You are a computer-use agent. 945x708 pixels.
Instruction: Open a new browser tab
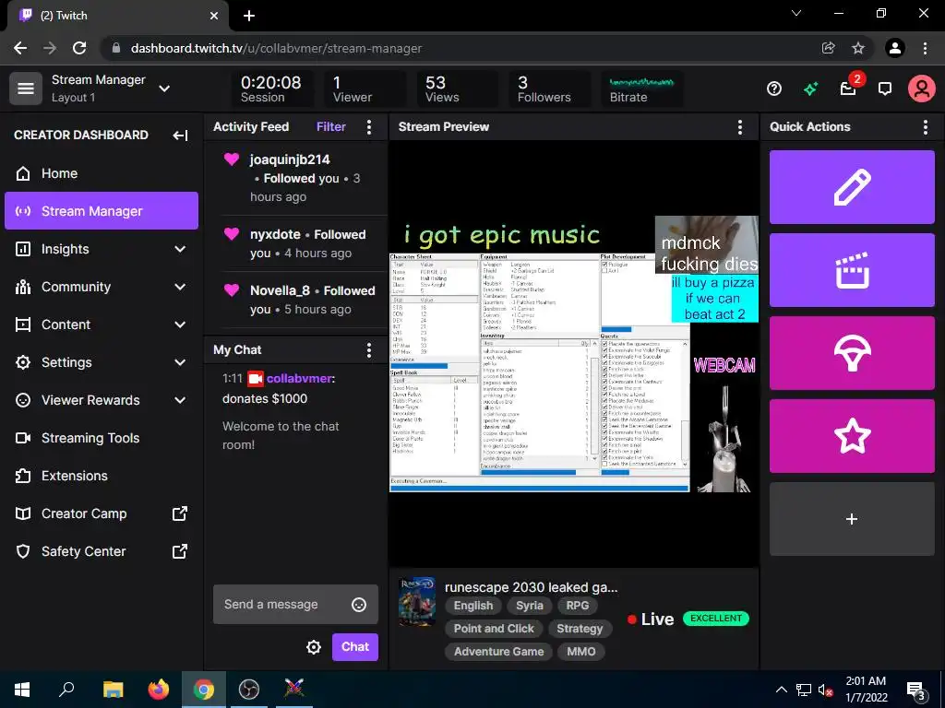tap(249, 16)
